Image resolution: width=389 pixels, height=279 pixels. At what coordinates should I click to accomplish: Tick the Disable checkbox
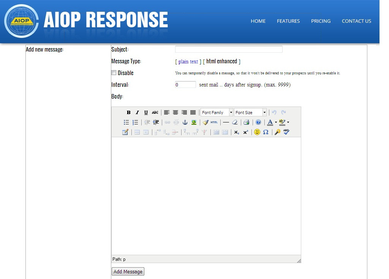tap(114, 73)
